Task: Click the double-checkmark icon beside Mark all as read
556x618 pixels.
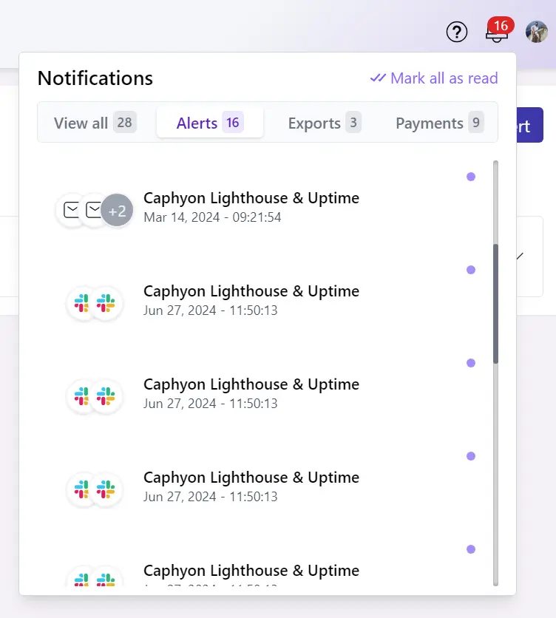Action: tap(378, 78)
